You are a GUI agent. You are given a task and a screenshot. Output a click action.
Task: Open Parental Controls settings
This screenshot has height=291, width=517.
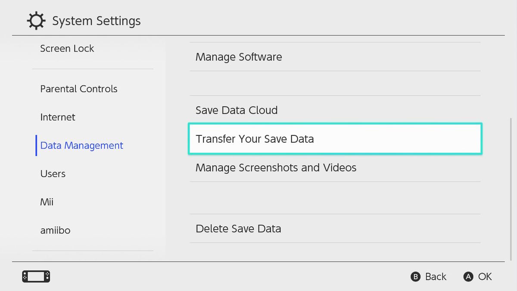78,89
